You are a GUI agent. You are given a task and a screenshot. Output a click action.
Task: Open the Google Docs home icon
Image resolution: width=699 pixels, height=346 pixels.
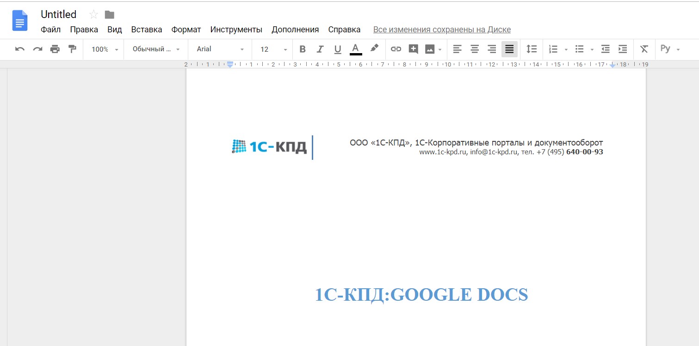(20, 21)
